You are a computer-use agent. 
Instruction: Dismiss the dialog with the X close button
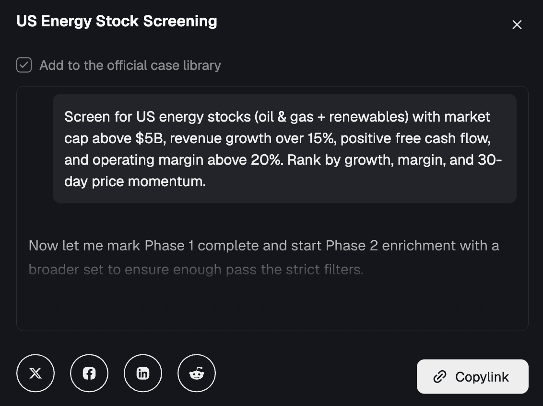517,24
